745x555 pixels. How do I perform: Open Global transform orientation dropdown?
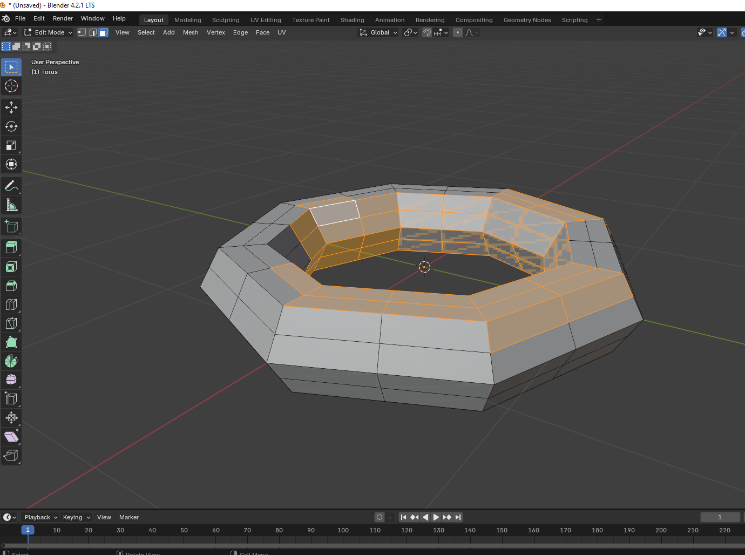[x=378, y=32]
